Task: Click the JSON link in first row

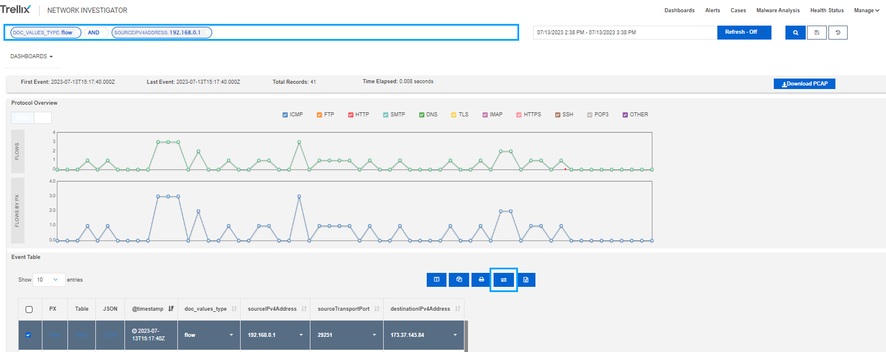Action: point(109,335)
